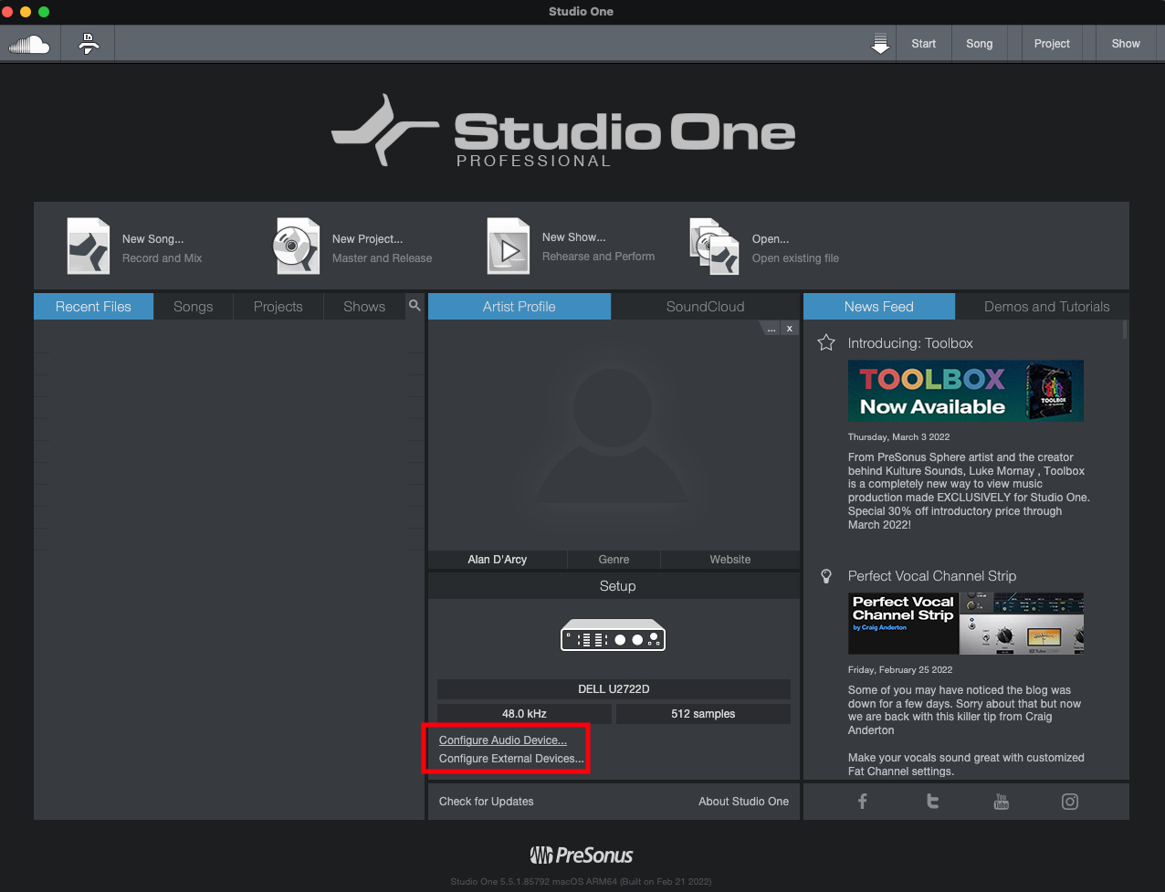Open the downloads arrow icon beside Start
This screenshot has height=892, width=1165.
coord(880,44)
